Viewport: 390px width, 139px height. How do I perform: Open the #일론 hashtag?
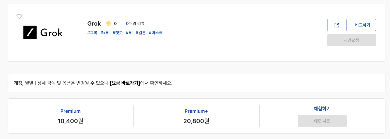click(x=141, y=33)
